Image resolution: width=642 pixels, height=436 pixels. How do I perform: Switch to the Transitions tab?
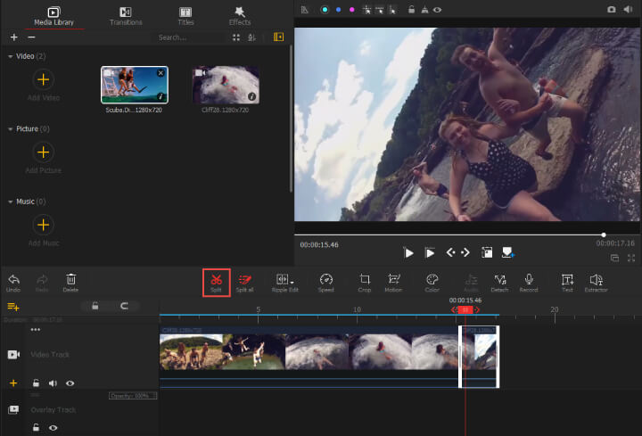(125, 15)
